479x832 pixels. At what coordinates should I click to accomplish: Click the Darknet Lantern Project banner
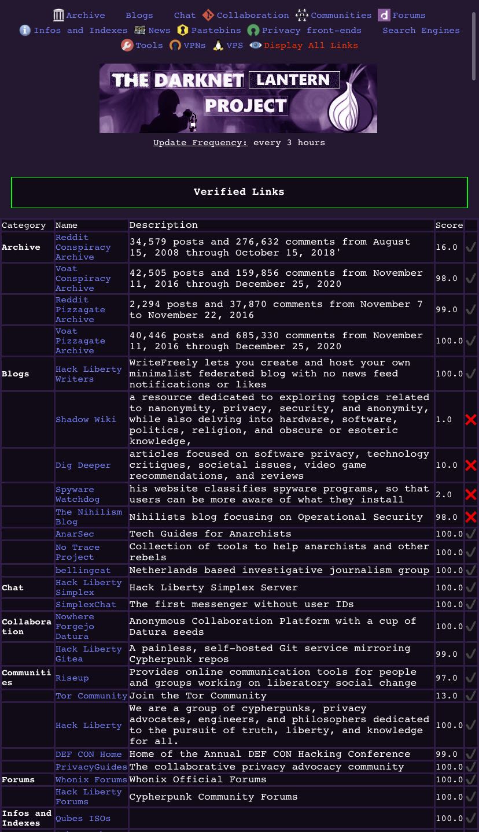tap(238, 98)
